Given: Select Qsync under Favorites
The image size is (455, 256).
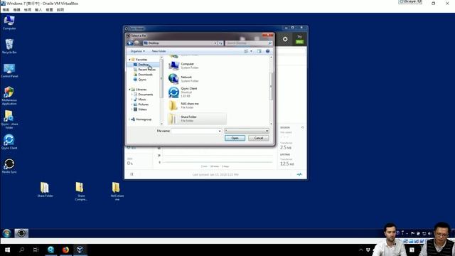Looking at the screenshot, I should (x=140, y=79).
